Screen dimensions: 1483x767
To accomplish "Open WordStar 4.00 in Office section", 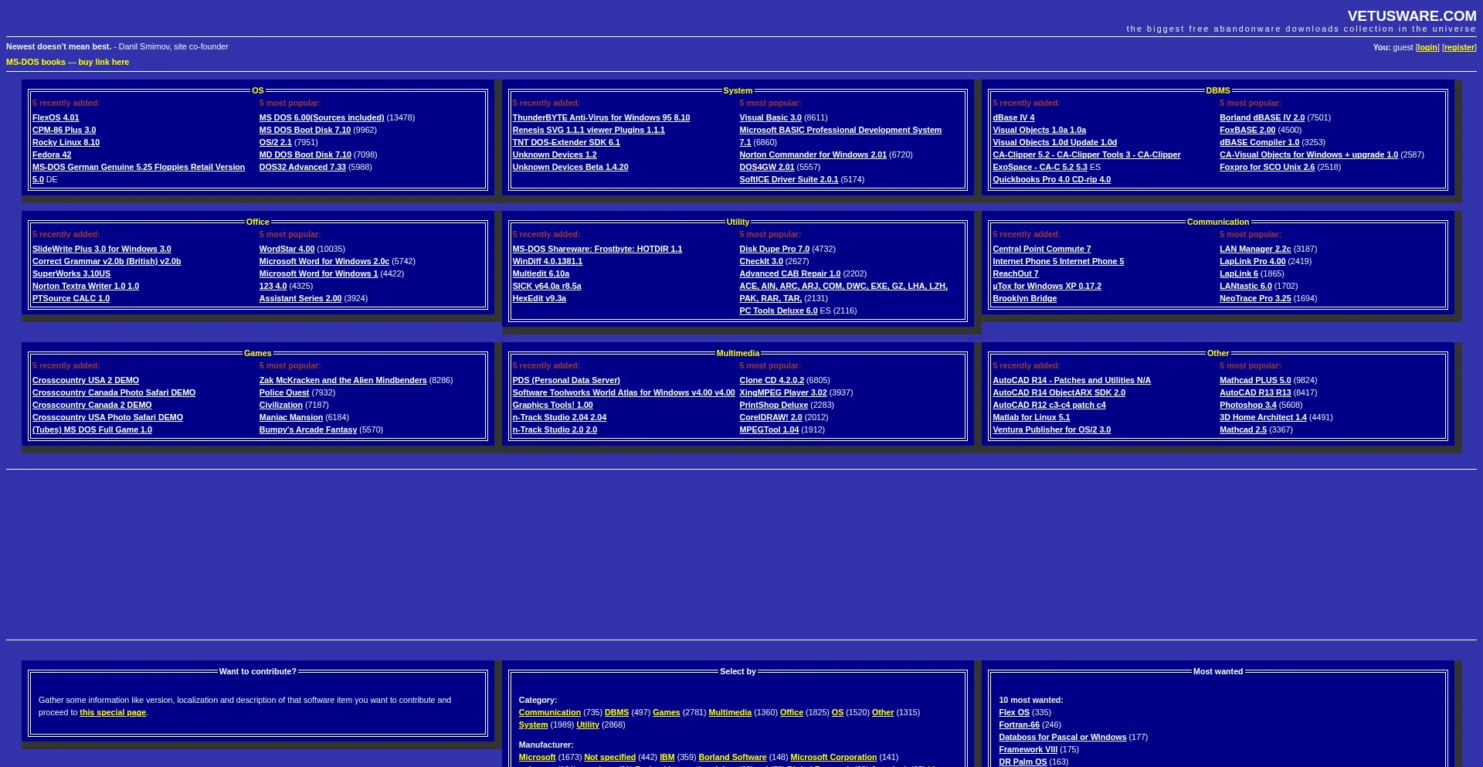I will [287, 249].
